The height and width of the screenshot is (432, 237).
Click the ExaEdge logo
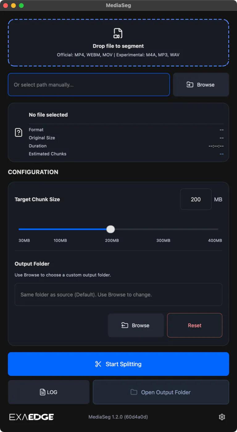(x=31, y=417)
